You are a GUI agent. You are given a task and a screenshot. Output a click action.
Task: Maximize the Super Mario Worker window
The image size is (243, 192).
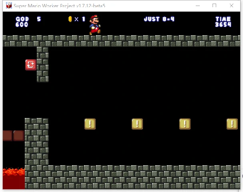coord(214,6)
